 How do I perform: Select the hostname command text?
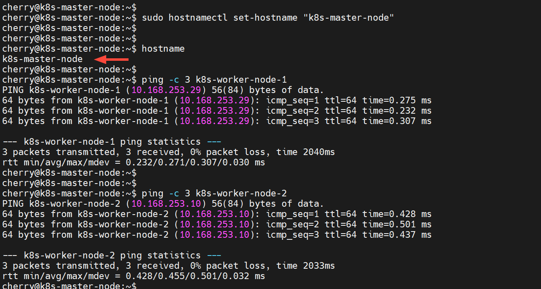pyautogui.click(x=163, y=49)
